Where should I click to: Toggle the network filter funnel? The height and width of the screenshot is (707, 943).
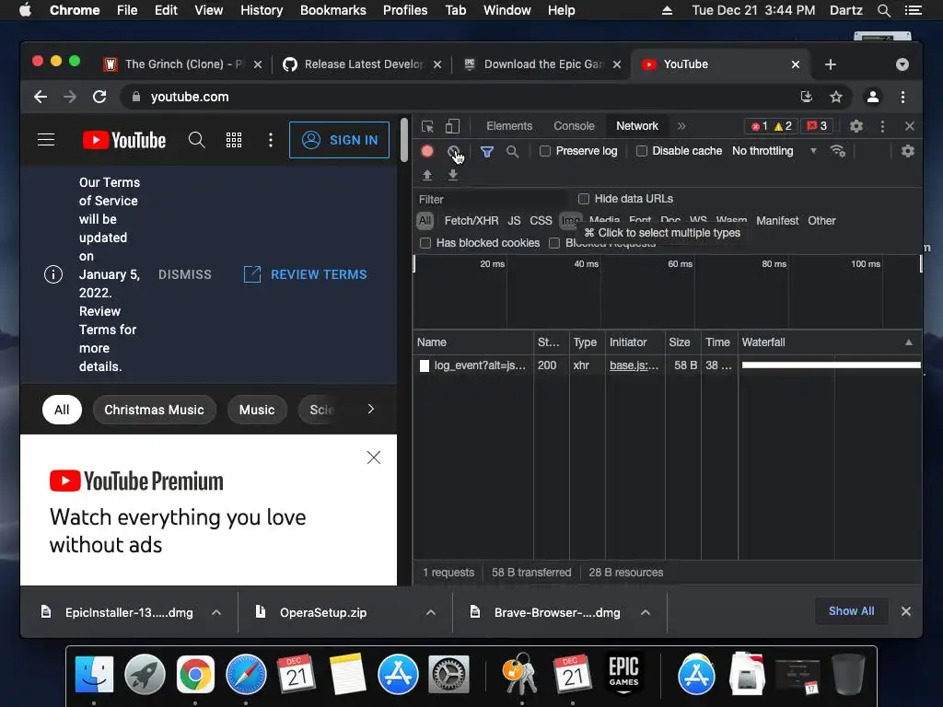pos(487,152)
